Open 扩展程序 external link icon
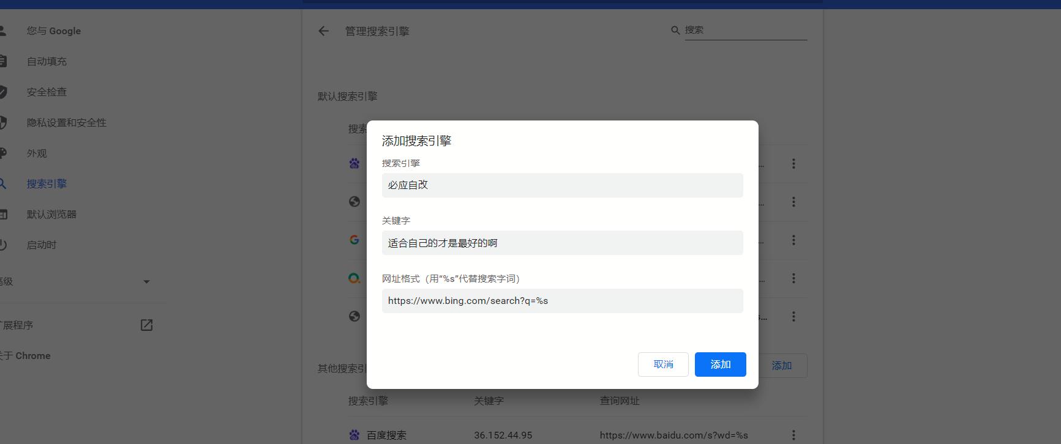1061x444 pixels. click(x=146, y=325)
